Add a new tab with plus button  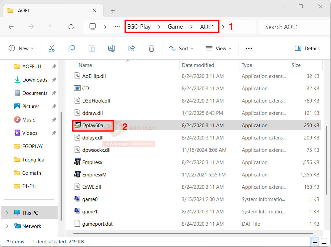[113, 11]
